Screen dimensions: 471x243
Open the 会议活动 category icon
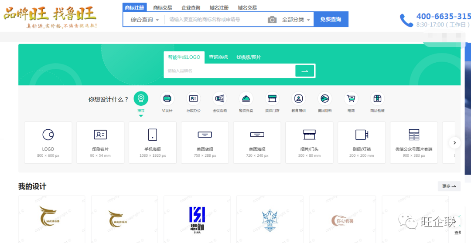(x=219, y=99)
